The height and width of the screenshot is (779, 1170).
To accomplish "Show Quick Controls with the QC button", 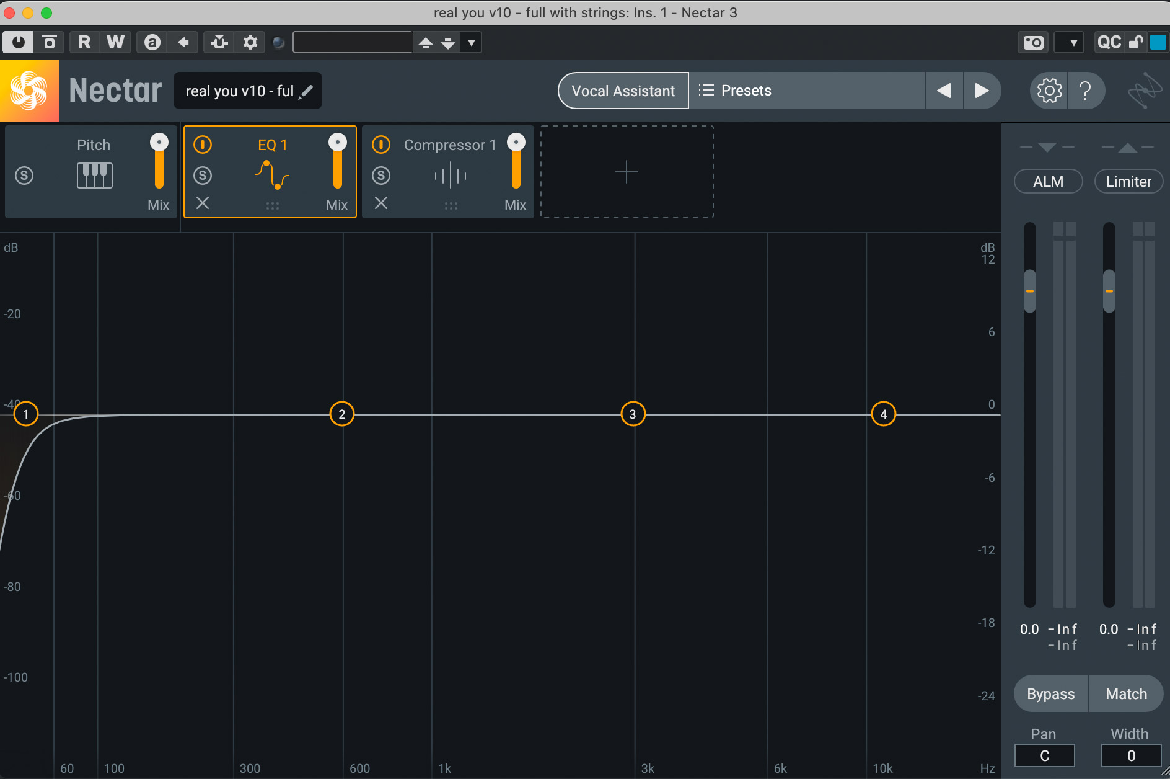I will coord(1109,42).
